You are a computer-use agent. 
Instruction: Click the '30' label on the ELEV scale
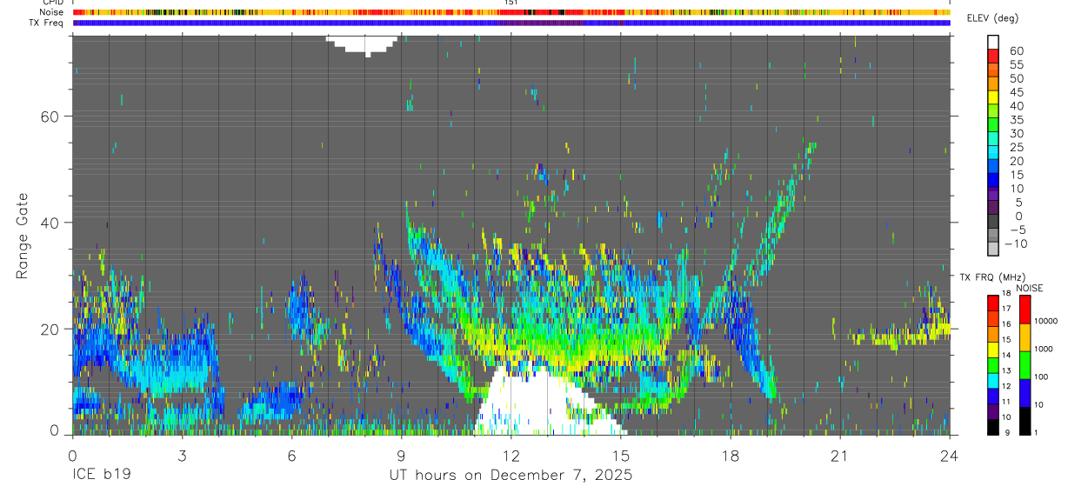[1016, 134]
